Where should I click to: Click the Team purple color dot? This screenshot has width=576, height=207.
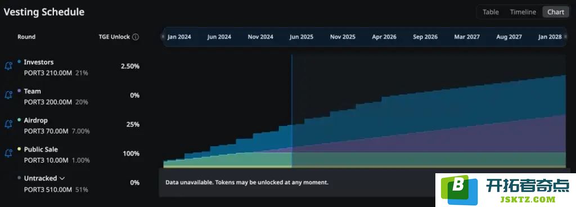click(19, 91)
